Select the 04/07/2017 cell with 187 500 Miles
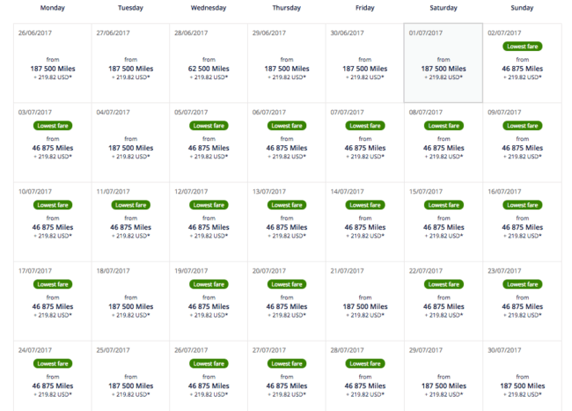Viewport: 572px width, 411px height. tap(130, 143)
